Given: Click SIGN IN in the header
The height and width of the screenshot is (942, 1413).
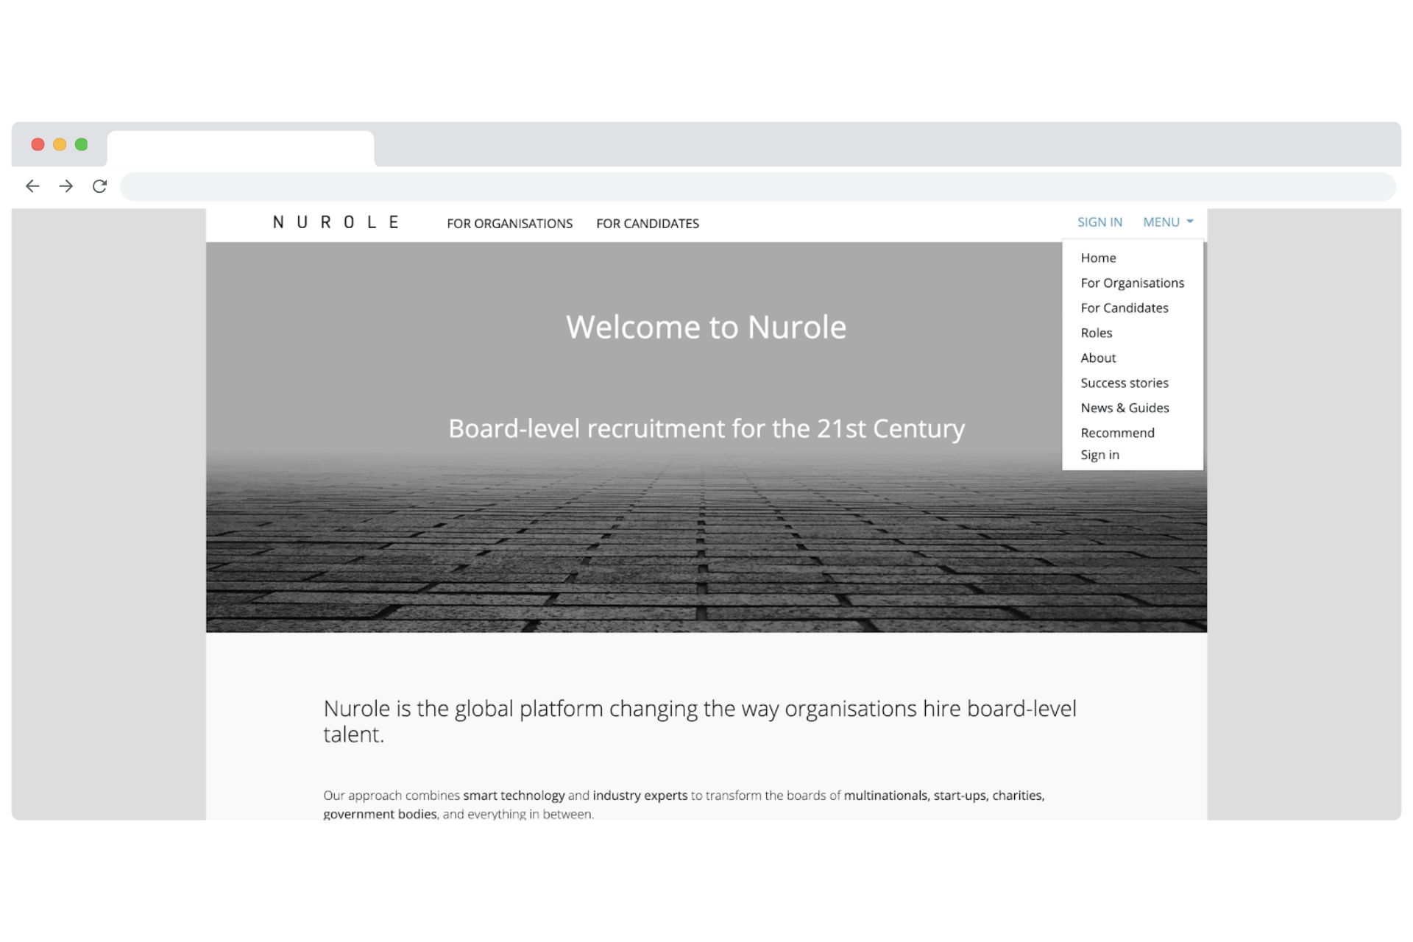Looking at the screenshot, I should pos(1099,222).
